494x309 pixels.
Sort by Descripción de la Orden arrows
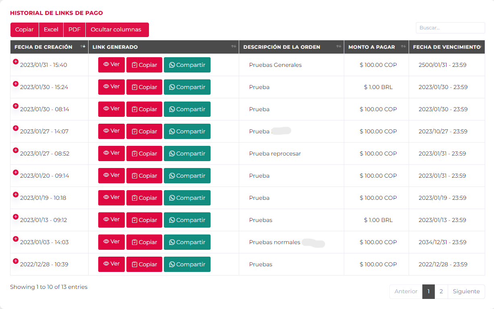point(339,47)
